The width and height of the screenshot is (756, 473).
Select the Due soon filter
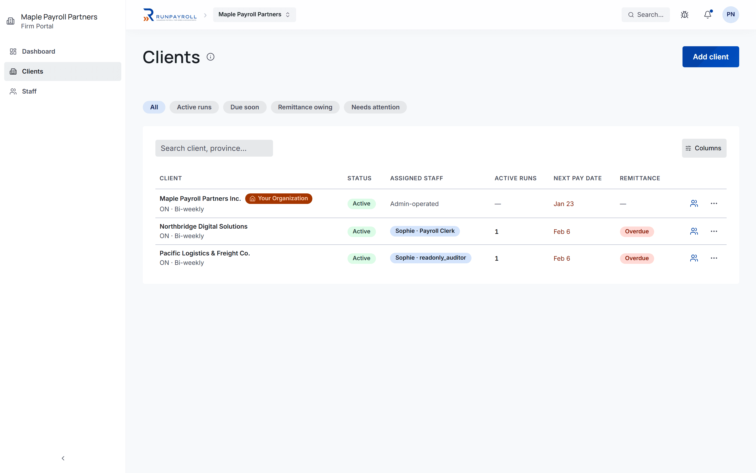(245, 107)
